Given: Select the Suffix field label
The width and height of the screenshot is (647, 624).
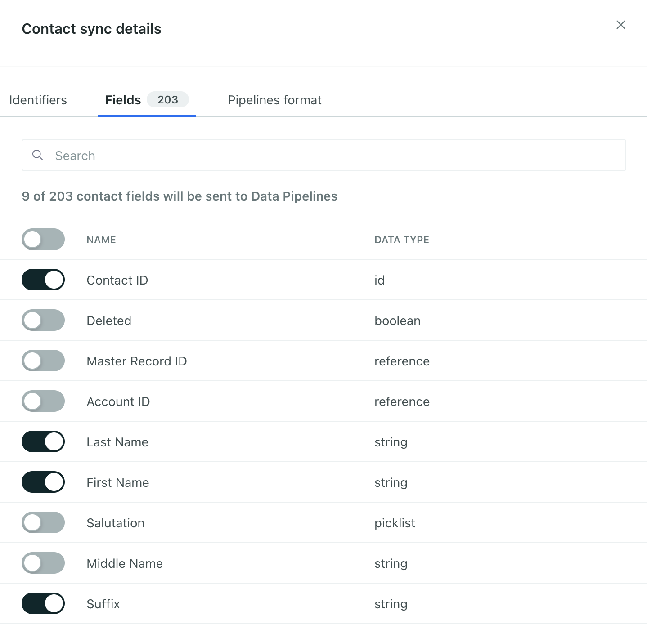Looking at the screenshot, I should pyautogui.click(x=103, y=604).
